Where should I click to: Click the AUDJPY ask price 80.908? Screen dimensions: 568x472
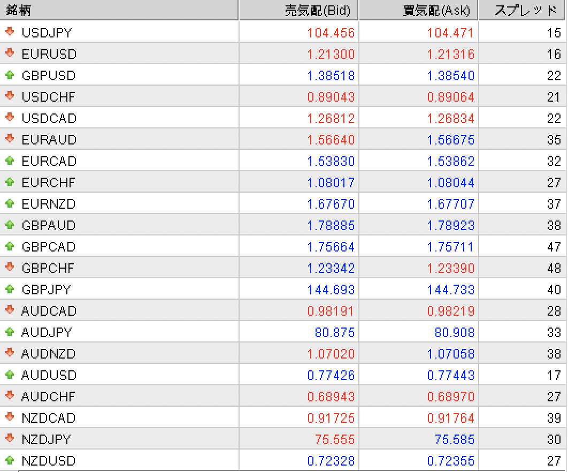point(454,332)
